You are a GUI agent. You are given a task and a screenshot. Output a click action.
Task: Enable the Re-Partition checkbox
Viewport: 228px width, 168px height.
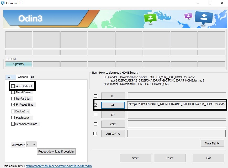tap(13, 99)
